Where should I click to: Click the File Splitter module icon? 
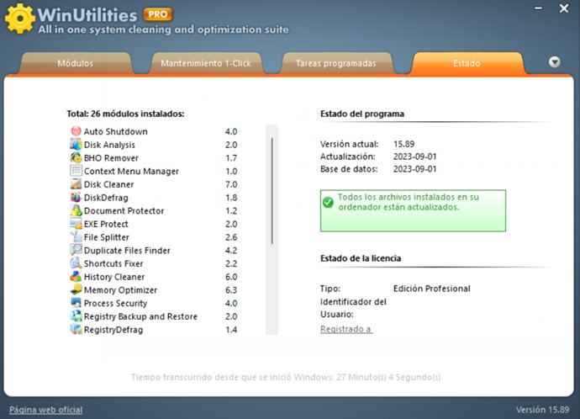pyautogui.click(x=76, y=237)
